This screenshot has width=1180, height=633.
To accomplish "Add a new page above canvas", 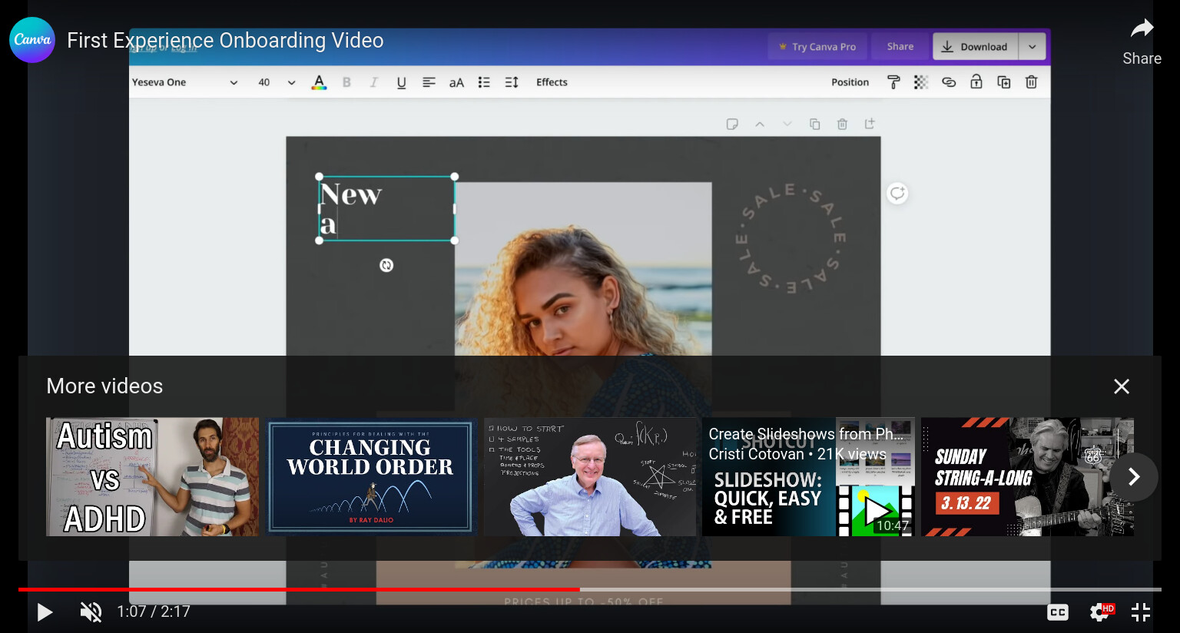I will (x=870, y=124).
